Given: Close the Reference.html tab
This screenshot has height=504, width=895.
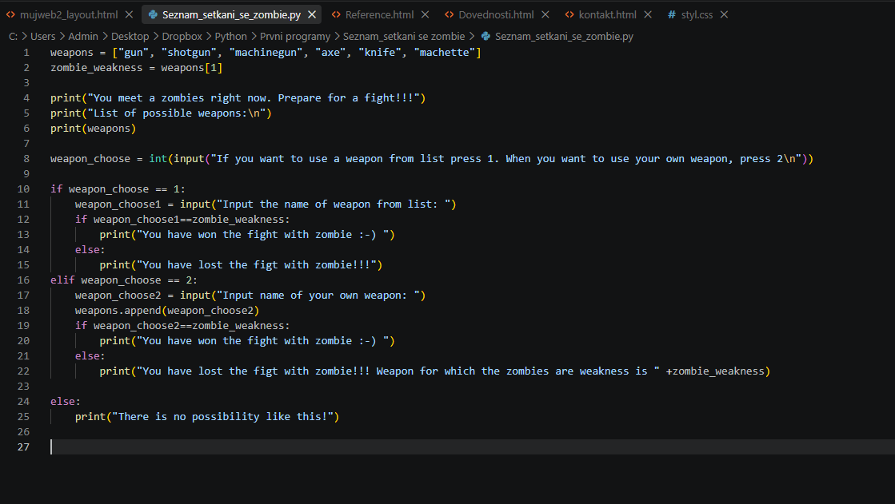Looking at the screenshot, I should [426, 15].
